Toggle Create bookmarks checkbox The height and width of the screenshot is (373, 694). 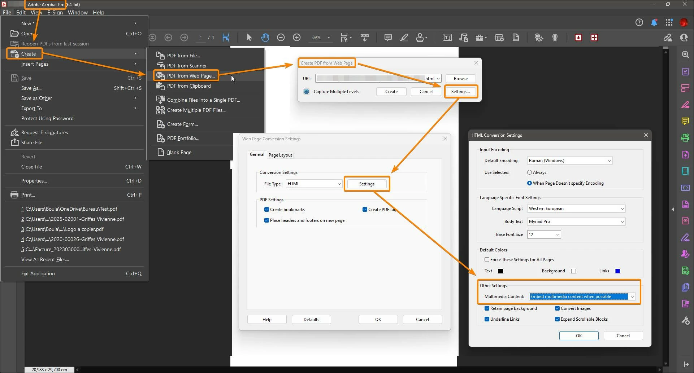266,210
